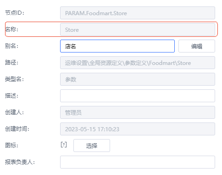Image resolution: width=222 pixels, height=175 pixels.
Task: Click the 节点ID field PARAM.Foodmart.Store
Action: tap(138, 13)
